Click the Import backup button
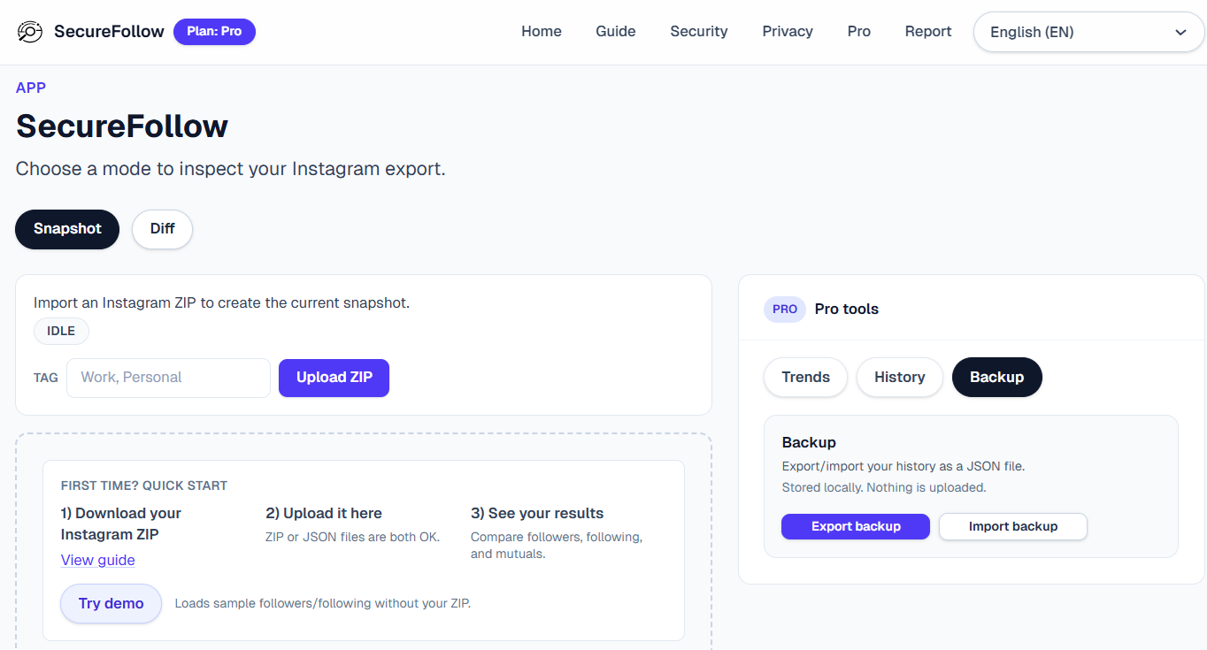The image size is (1207, 650). [1012, 527]
